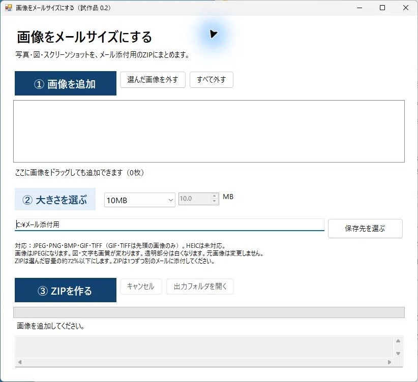Image resolution: width=418 pixels, height=382 pixels.
Task: Click the ② 大きさを選ぶ label
Action: (x=55, y=200)
